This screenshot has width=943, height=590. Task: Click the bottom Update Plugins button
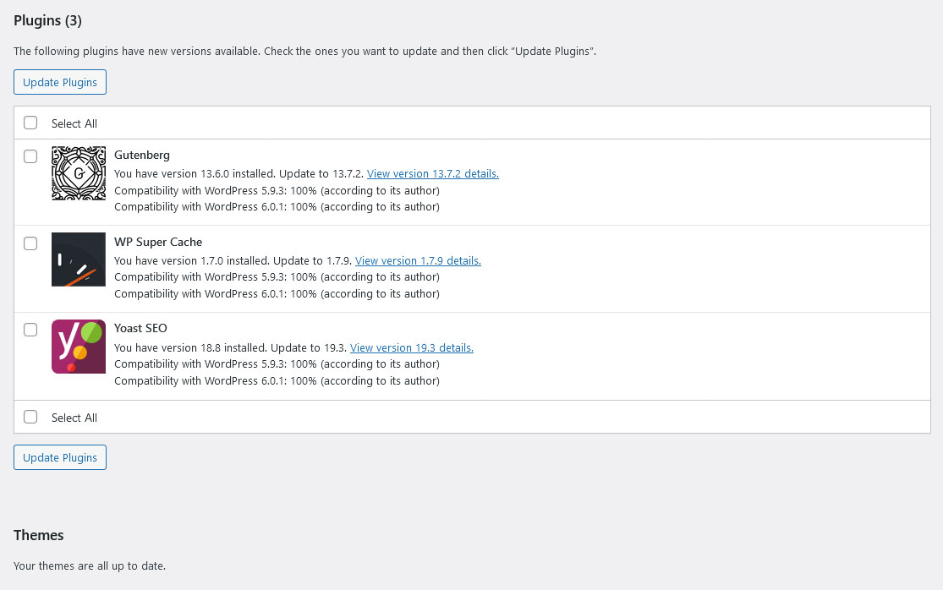click(60, 457)
